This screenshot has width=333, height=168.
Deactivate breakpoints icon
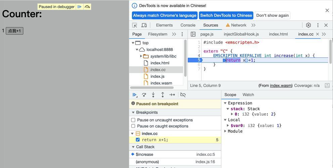coord(183,95)
